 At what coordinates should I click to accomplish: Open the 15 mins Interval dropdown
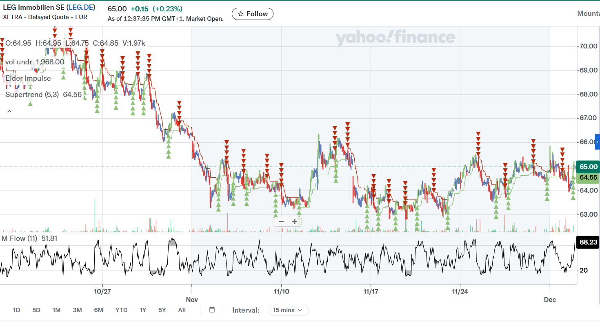pyautogui.click(x=288, y=310)
